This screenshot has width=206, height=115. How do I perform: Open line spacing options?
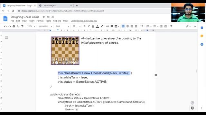click(x=142, y=26)
